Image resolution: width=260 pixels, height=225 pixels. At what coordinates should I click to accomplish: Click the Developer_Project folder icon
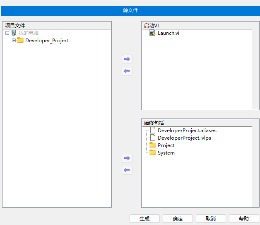[x=20, y=40]
